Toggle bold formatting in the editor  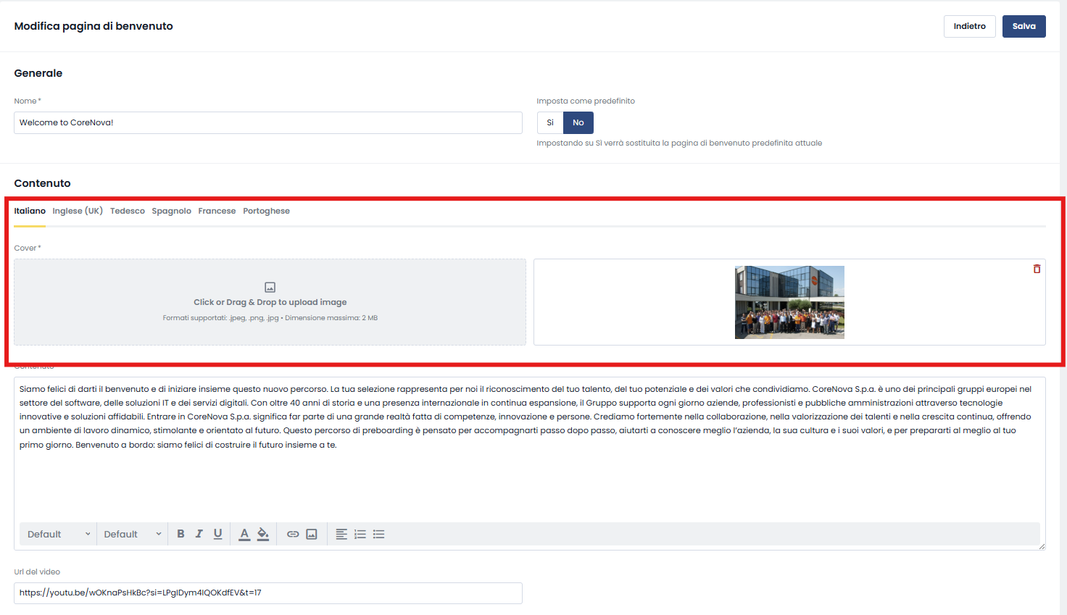pos(180,534)
